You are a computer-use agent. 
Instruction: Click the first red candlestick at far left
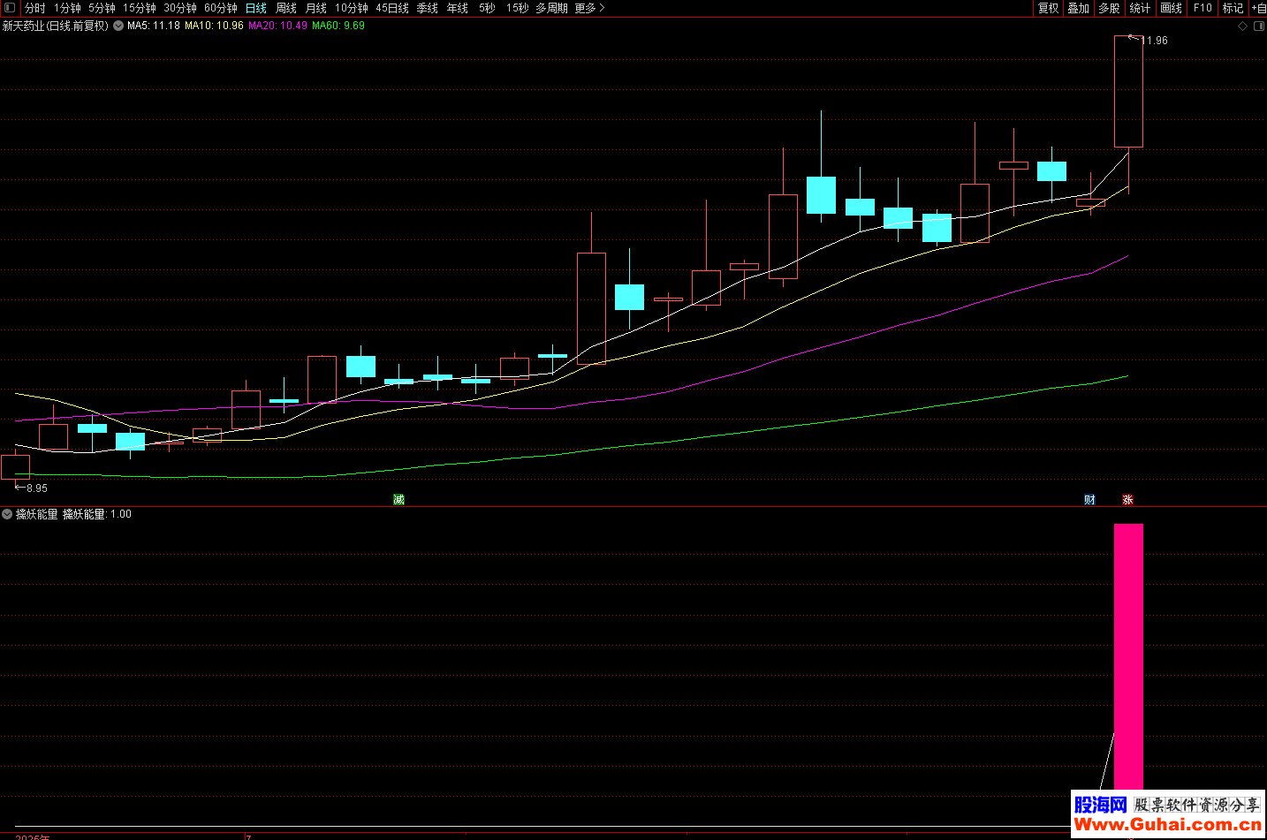(16, 467)
